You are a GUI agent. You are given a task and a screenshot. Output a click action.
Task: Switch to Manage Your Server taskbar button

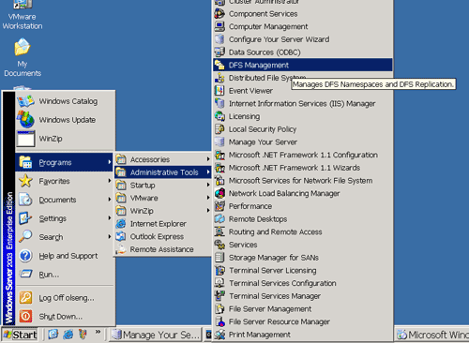point(156,335)
